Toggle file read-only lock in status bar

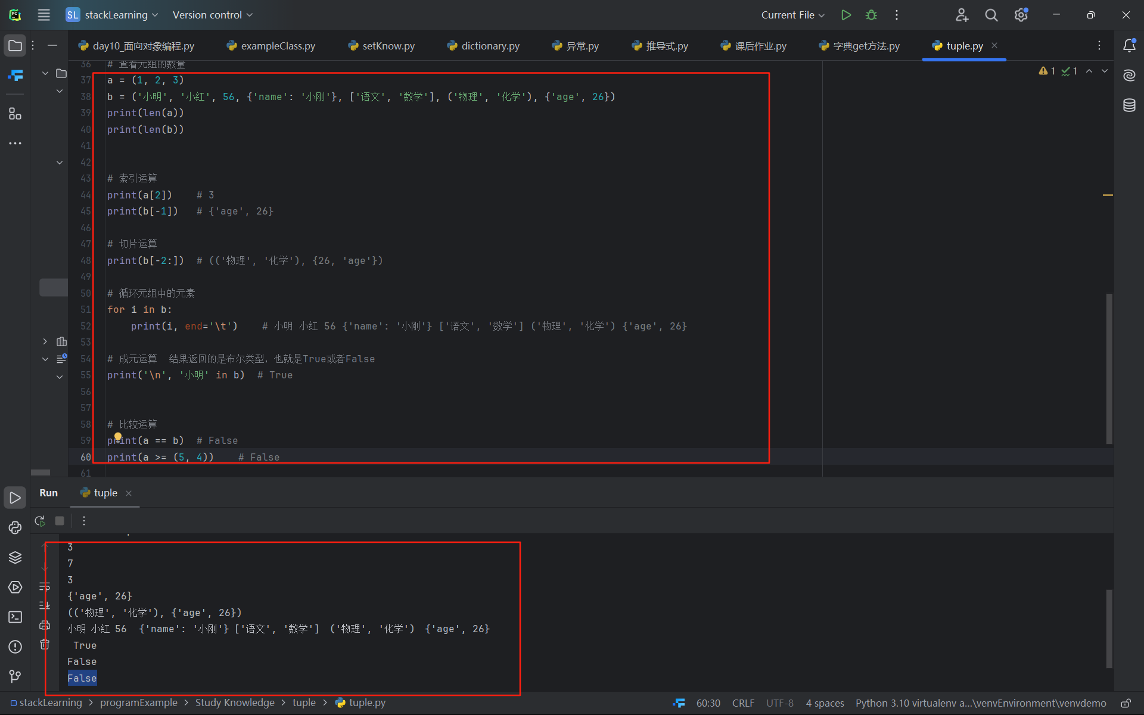[1126, 703]
